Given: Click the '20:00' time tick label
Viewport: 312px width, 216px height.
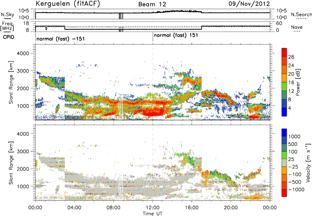Looking at the screenshot, I should coord(231,207).
